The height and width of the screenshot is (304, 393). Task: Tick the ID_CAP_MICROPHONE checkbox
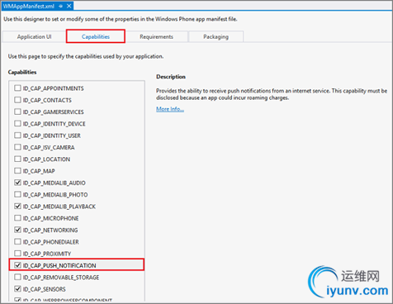coord(17,218)
